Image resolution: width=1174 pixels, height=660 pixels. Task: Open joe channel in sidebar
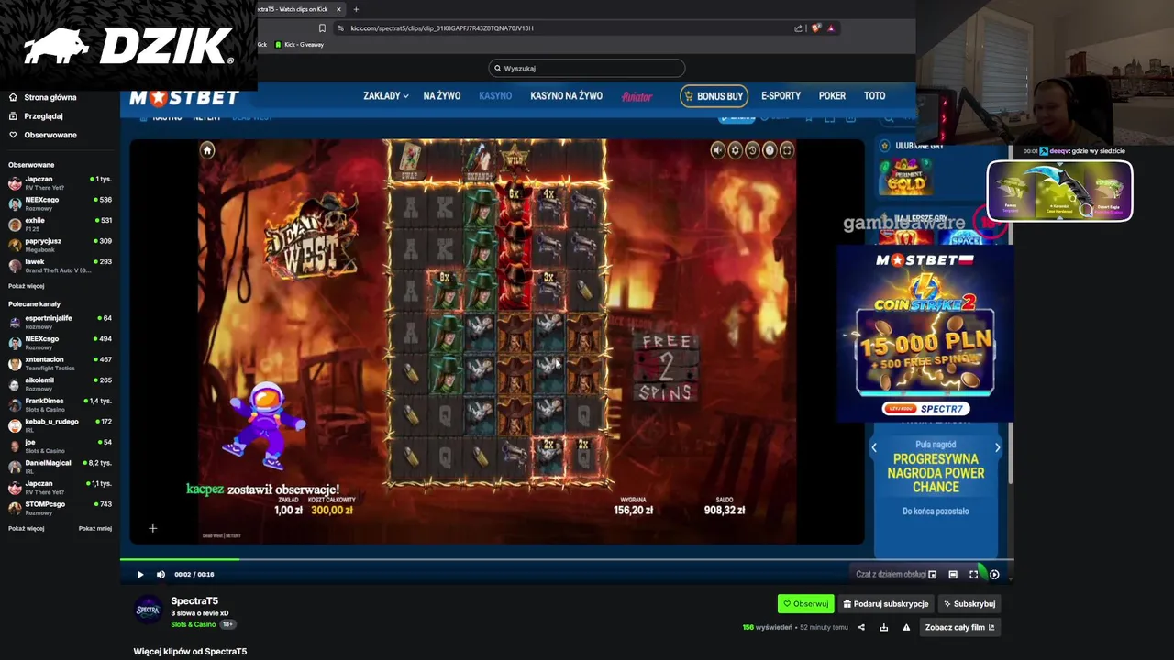pos(60,445)
